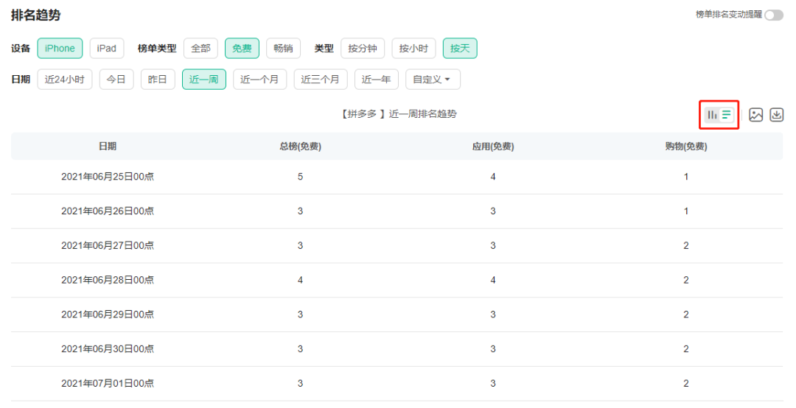Save chart as image icon
The image size is (796, 408).
tap(756, 115)
